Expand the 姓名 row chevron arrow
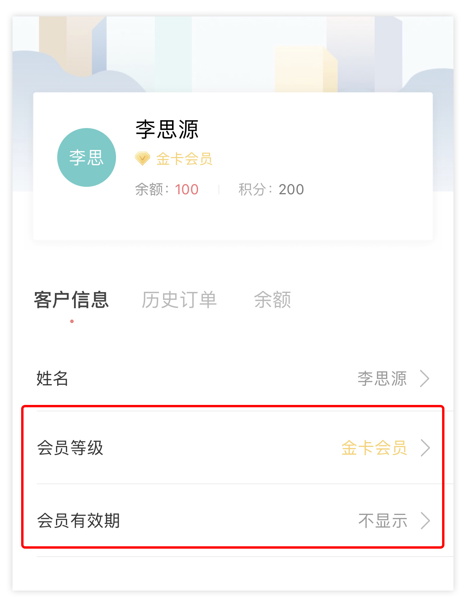The height and width of the screenshot is (607, 466). coord(424,379)
